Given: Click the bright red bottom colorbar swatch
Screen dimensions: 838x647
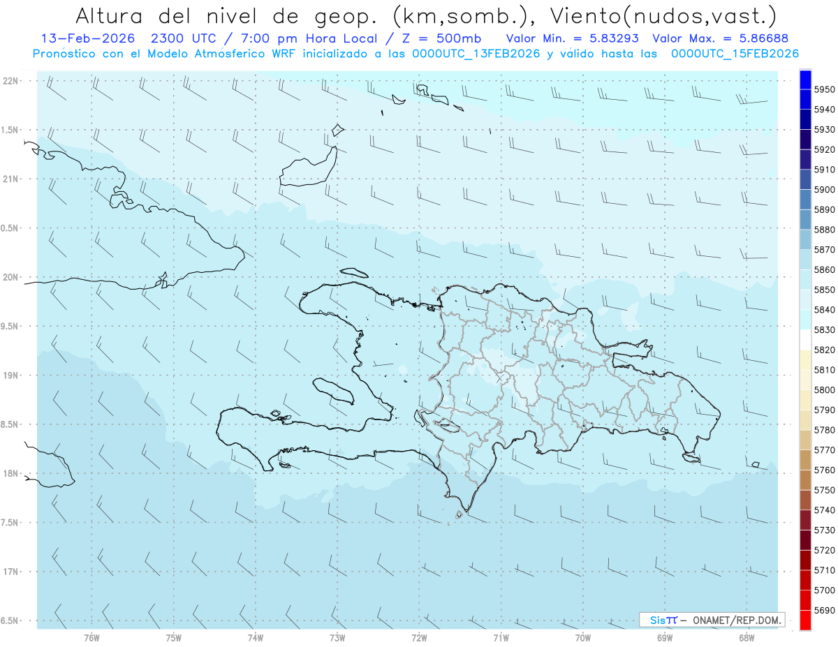Looking at the screenshot, I should coord(805,620).
